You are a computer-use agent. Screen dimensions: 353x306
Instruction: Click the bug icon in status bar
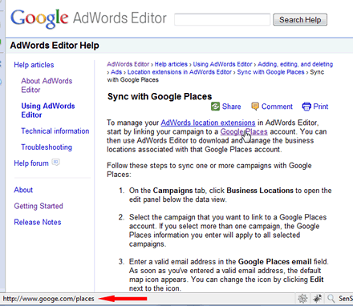click(x=318, y=298)
